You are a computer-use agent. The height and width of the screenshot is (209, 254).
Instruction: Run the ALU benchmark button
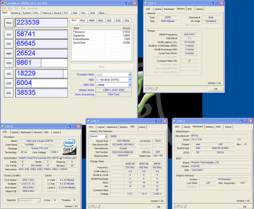[9, 35]
